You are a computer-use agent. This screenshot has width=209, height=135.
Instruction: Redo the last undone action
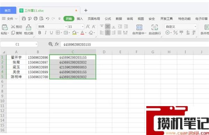(x=53, y=18)
